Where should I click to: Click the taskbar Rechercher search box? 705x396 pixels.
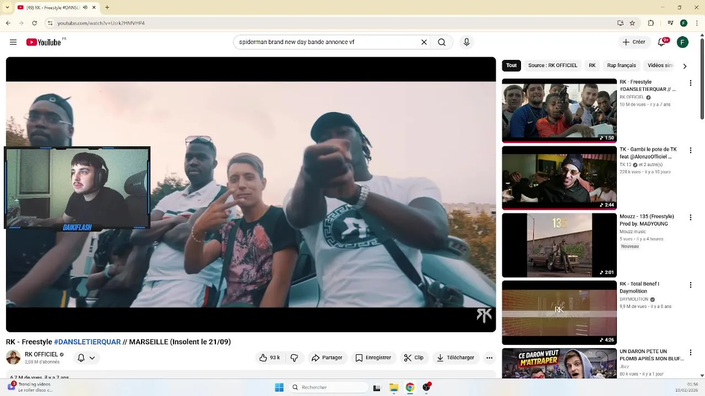tap(328, 387)
